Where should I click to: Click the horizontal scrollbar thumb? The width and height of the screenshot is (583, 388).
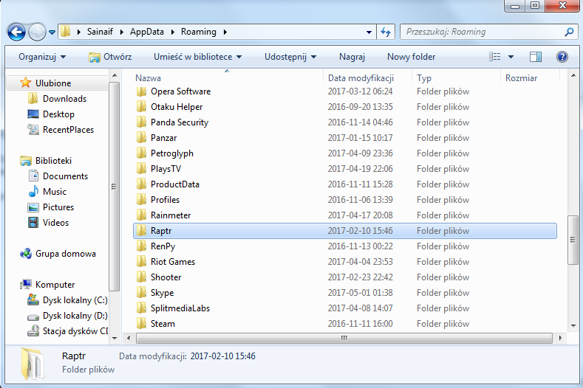(344, 339)
